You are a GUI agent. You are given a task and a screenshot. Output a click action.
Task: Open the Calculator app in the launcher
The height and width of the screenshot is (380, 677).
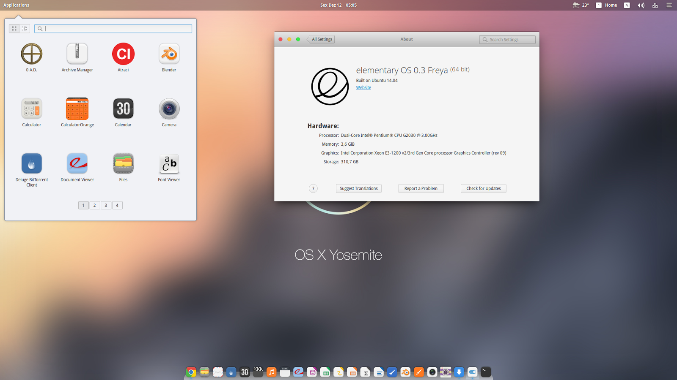click(x=32, y=109)
